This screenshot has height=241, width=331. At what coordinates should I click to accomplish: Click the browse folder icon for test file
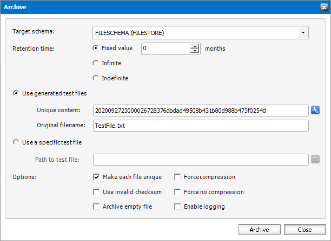(x=315, y=159)
